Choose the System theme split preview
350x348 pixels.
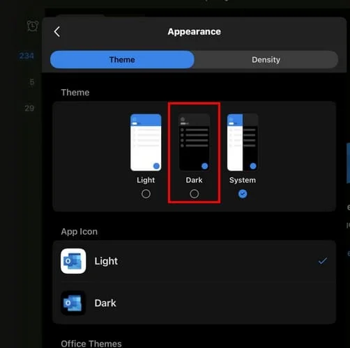tap(243, 143)
